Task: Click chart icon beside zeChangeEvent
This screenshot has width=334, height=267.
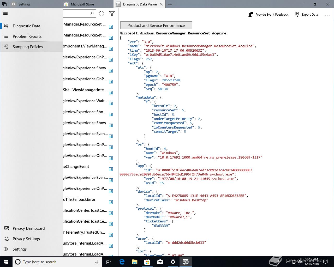Action: click(111, 169)
